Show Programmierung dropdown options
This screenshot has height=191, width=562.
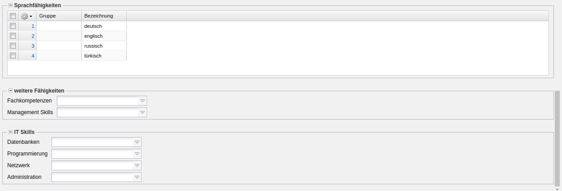pos(137,154)
